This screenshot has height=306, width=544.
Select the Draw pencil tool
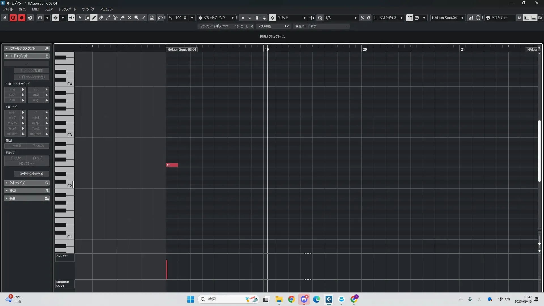(x=94, y=18)
